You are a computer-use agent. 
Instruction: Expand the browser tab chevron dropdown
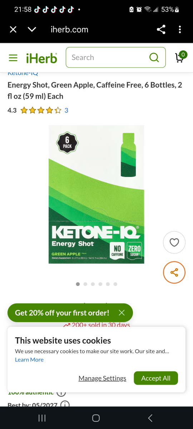tap(32, 30)
